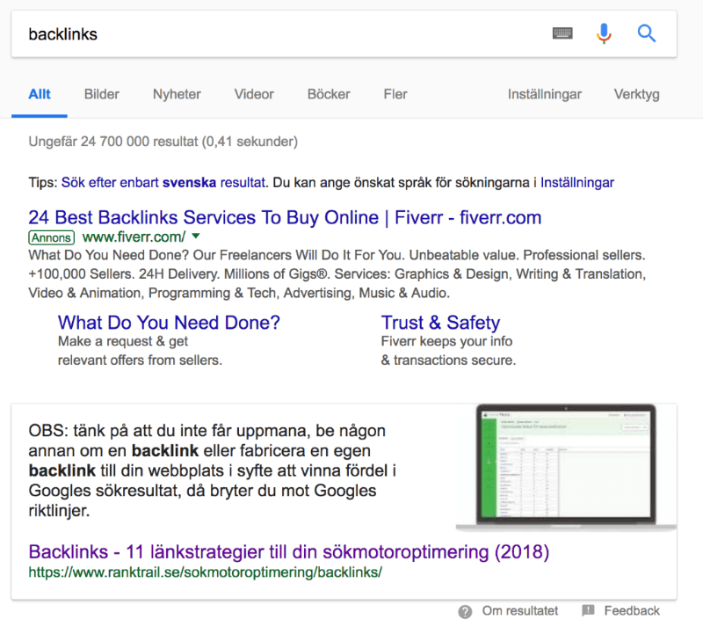Follow the Trust & Safety sitelink
The width and height of the screenshot is (703, 634).
440,323
